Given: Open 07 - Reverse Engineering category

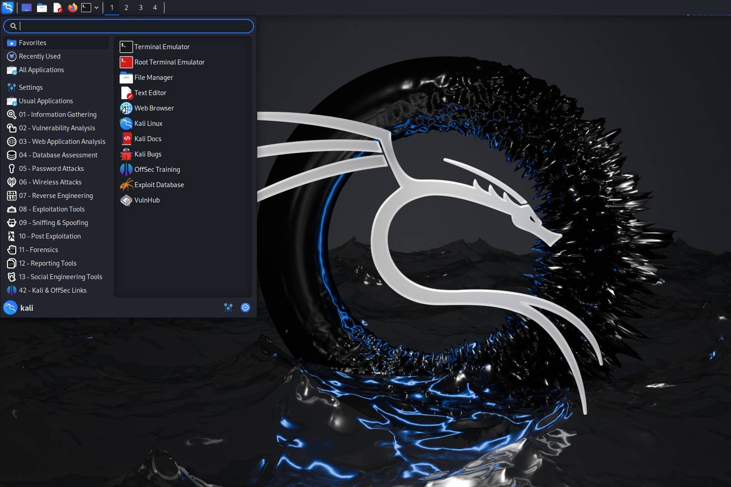Looking at the screenshot, I should (56, 196).
